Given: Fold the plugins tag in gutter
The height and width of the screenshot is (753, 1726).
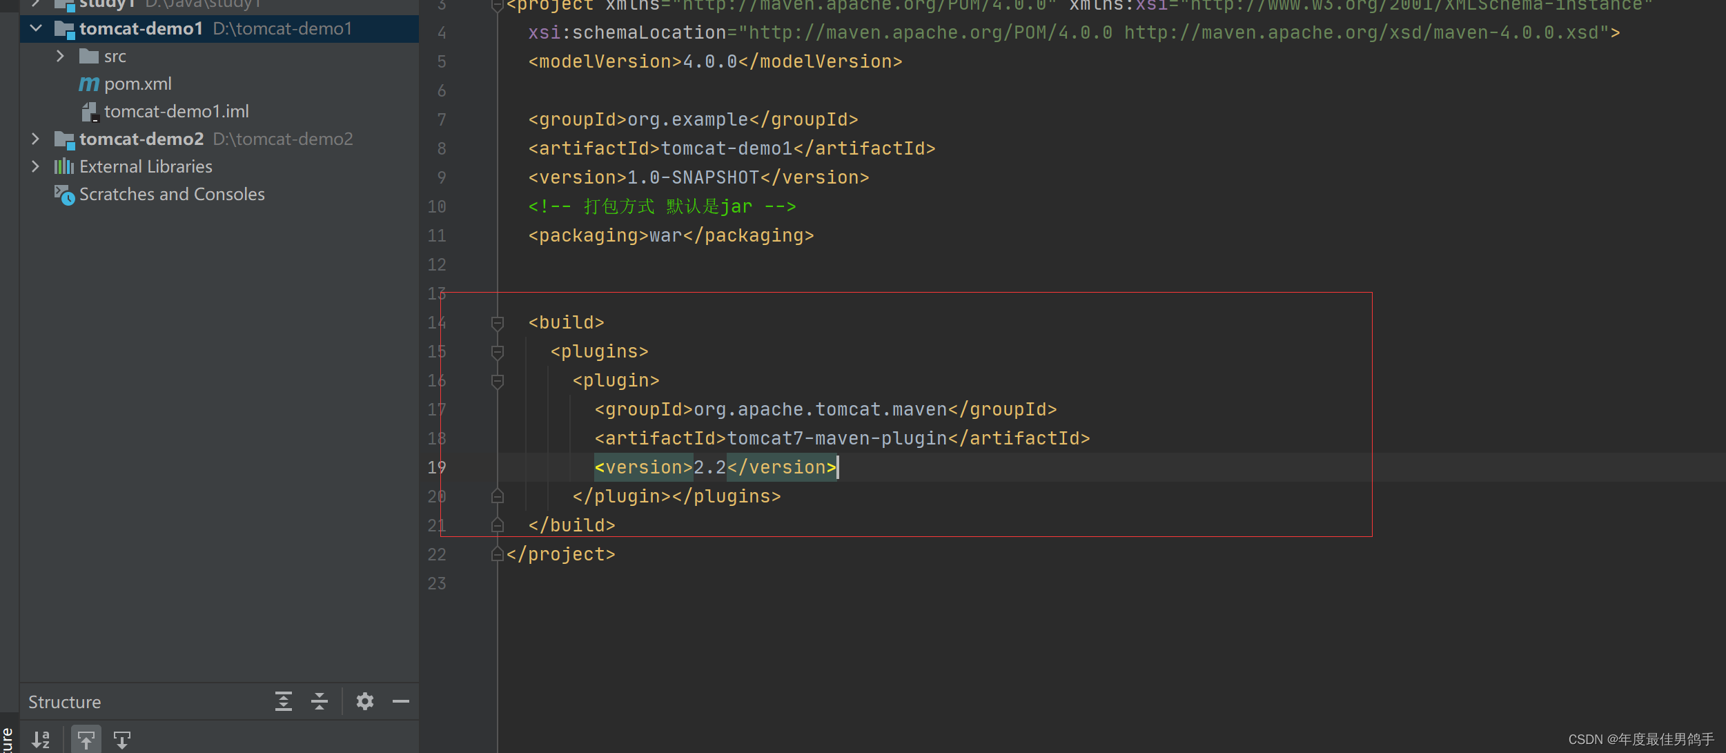Looking at the screenshot, I should (x=497, y=351).
